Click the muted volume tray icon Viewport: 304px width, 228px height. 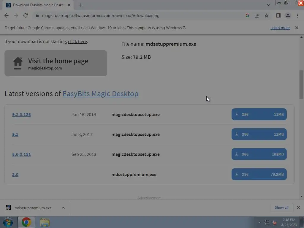274,223
